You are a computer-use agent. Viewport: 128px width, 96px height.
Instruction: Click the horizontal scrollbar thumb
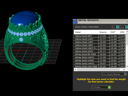pyautogui.click(x=98, y=70)
